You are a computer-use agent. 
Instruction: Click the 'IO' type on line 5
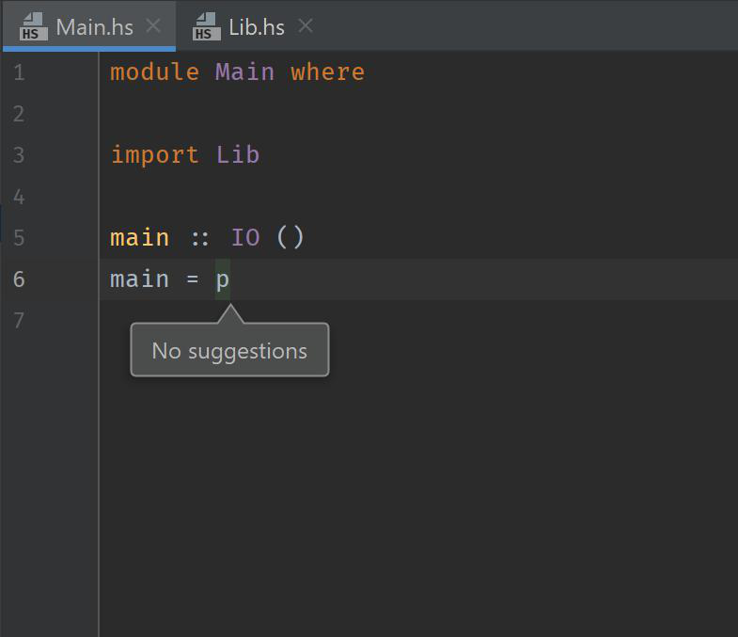tap(244, 238)
